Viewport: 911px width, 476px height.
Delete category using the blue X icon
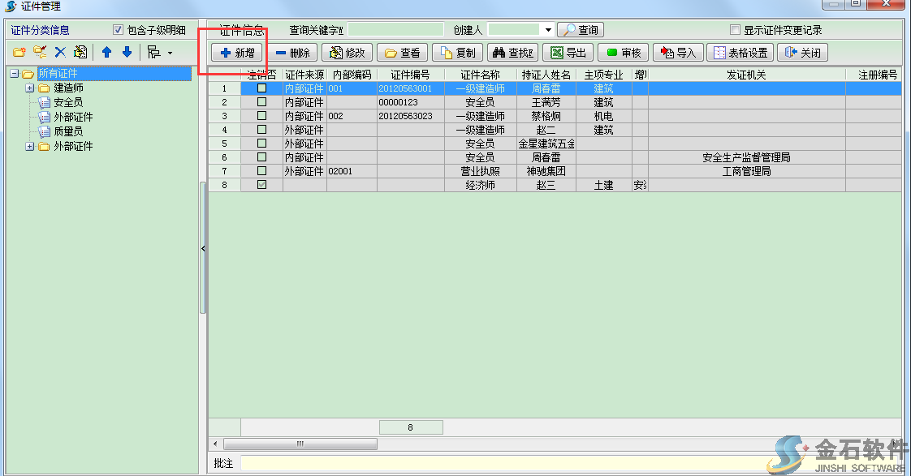coord(60,53)
